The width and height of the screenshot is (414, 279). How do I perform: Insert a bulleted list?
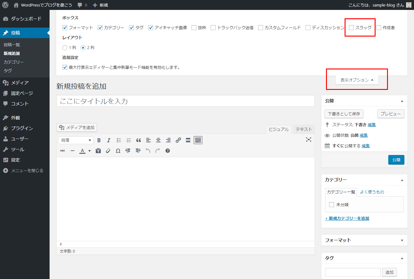(x=119, y=140)
